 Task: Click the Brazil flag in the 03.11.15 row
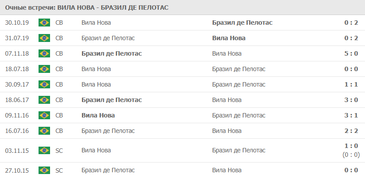44,150
